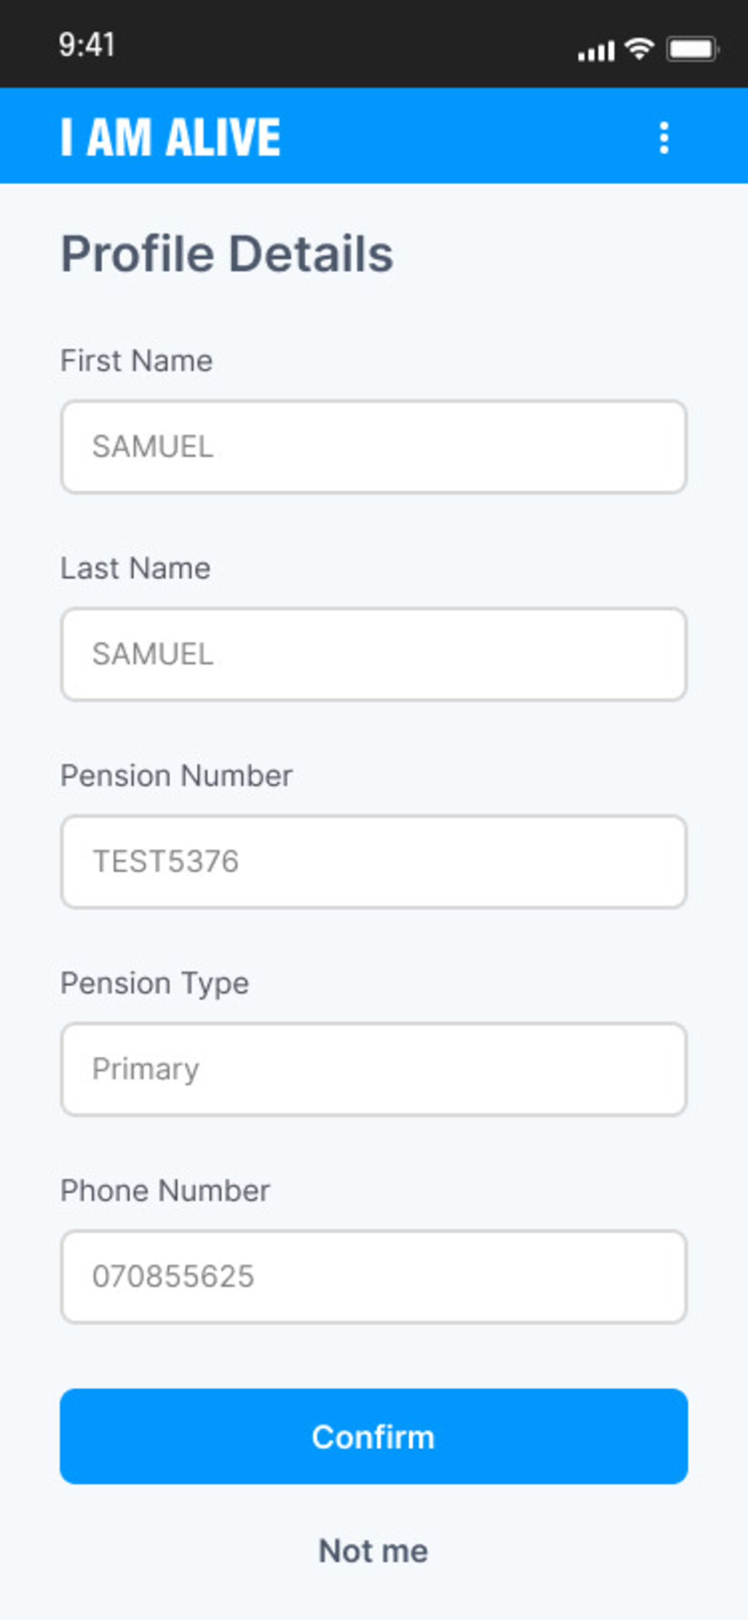
Task: Open the Pension Type field showing Primary
Action: 373,1069
